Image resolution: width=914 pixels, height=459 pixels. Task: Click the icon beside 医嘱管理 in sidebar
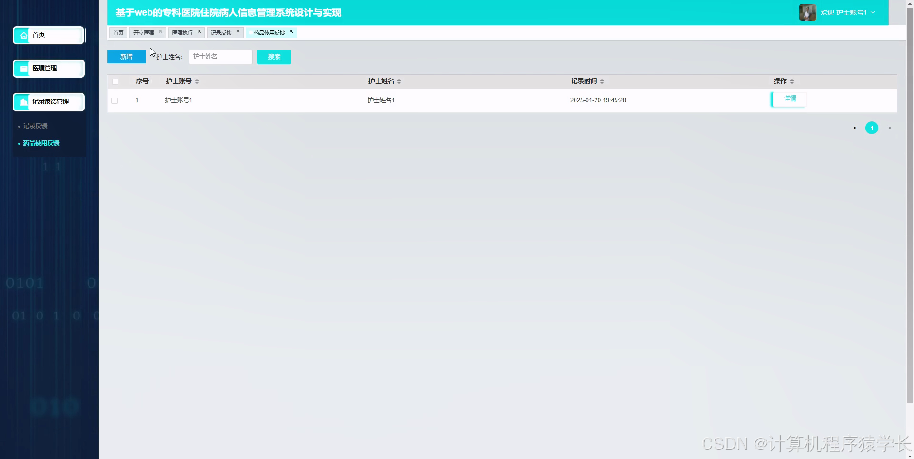point(23,69)
